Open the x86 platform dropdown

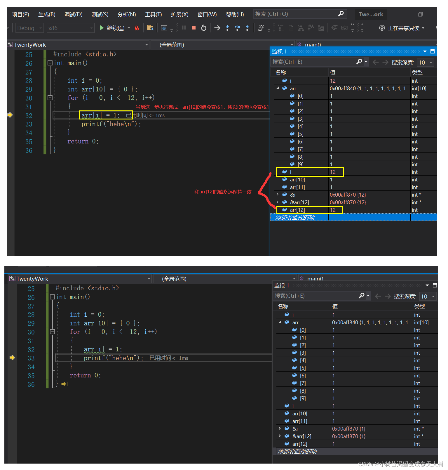[x=71, y=28]
